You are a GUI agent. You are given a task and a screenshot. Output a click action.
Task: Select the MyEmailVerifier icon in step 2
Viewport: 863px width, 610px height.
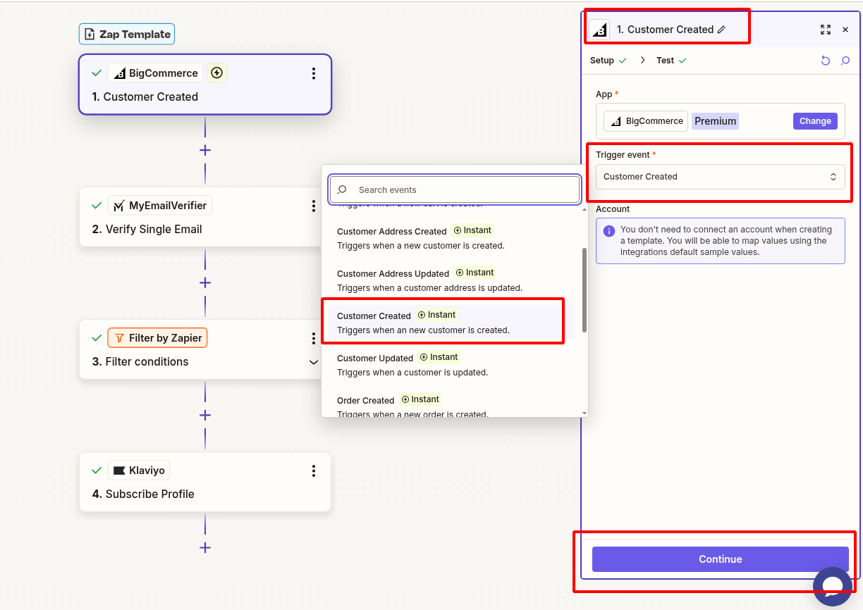click(118, 205)
